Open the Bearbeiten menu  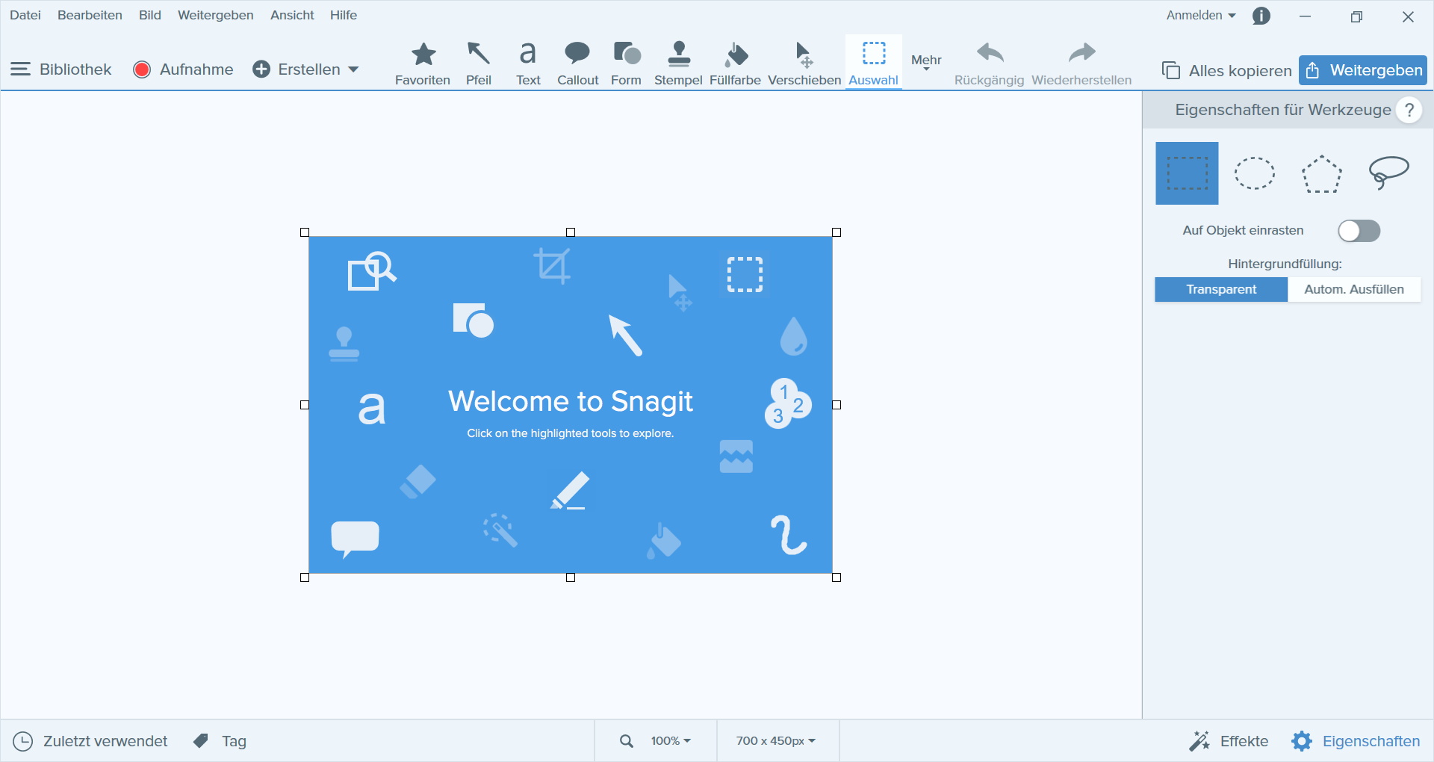90,15
